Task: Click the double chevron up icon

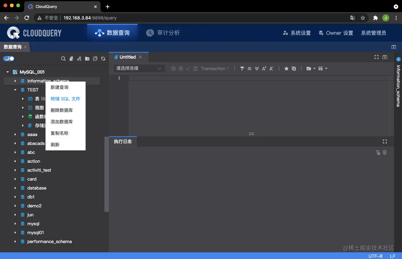Action: (x=250, y=68)
